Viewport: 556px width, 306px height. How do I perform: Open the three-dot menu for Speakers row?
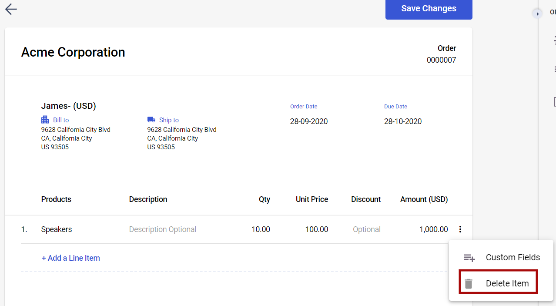pyautogui.click(x=460, y=229)
